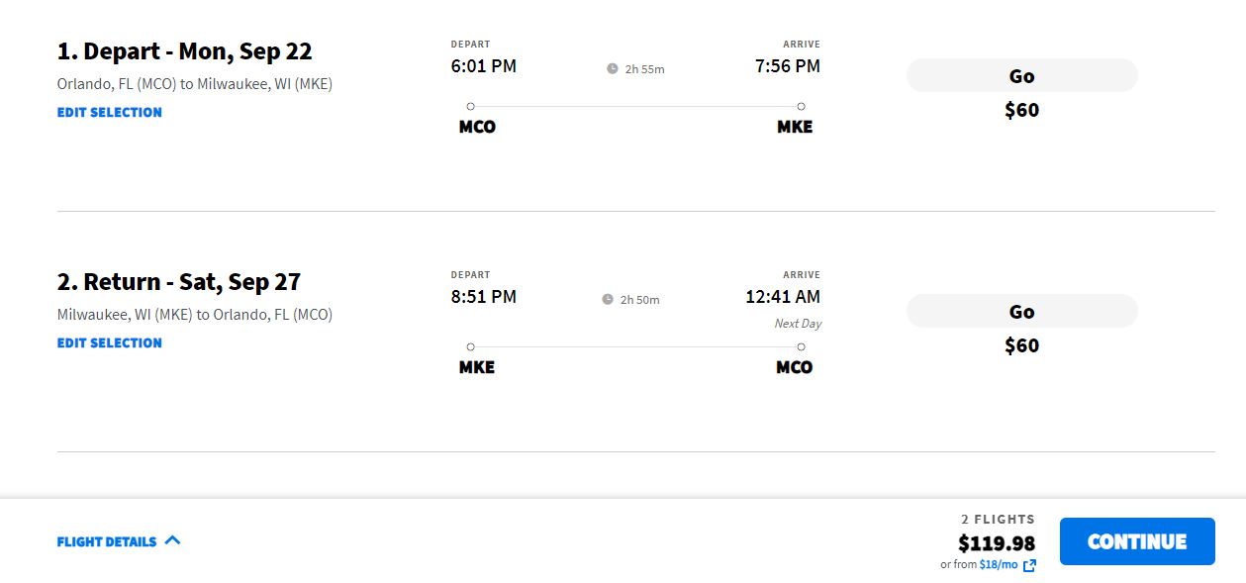Click the "2. Return - Sat, Sep 27" heading
This screenshot has width=1246, height=583.
179,282
